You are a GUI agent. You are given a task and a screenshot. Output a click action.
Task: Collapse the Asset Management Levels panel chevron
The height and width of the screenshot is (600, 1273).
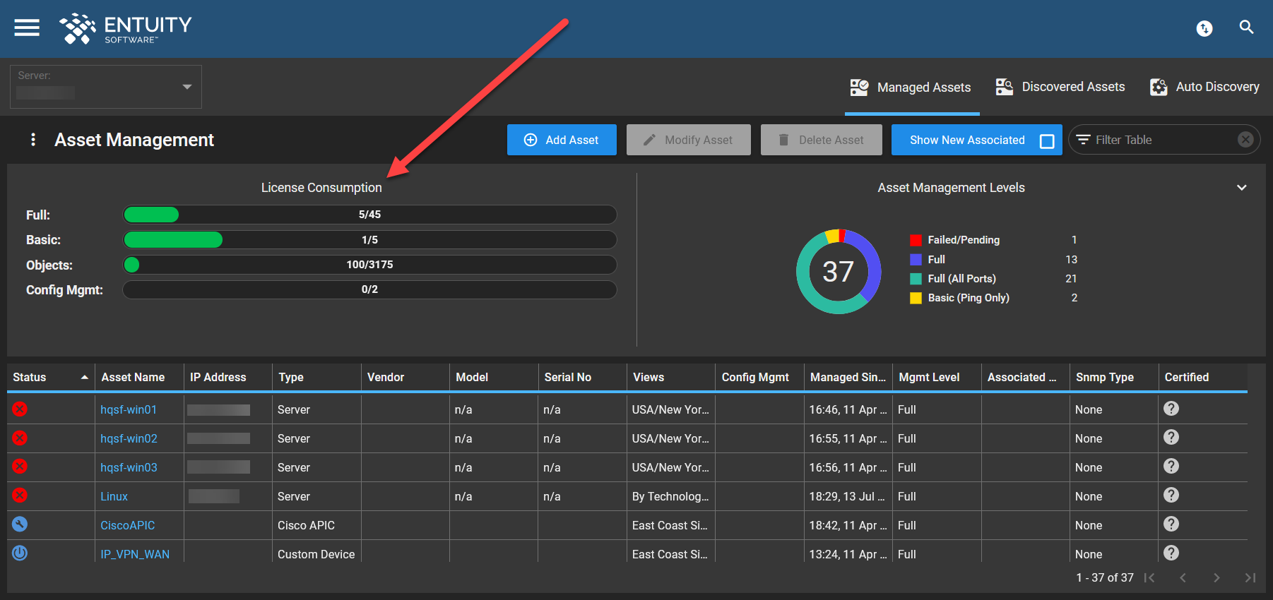[1241, 188]
